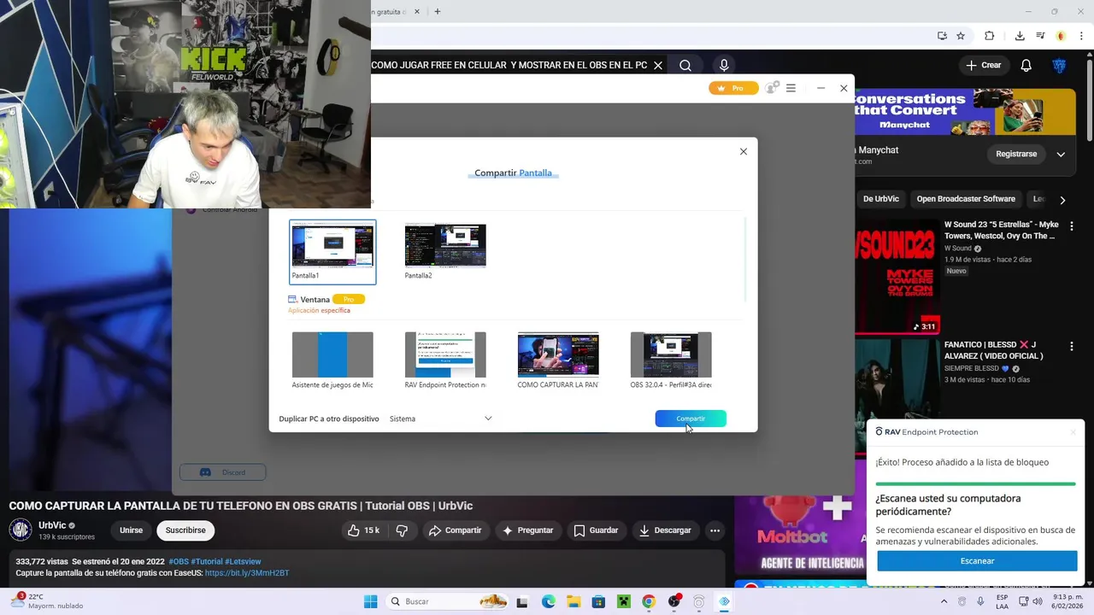
Task: Select the Open Broadcaster Software filter chip
Action: pos(966,199)
